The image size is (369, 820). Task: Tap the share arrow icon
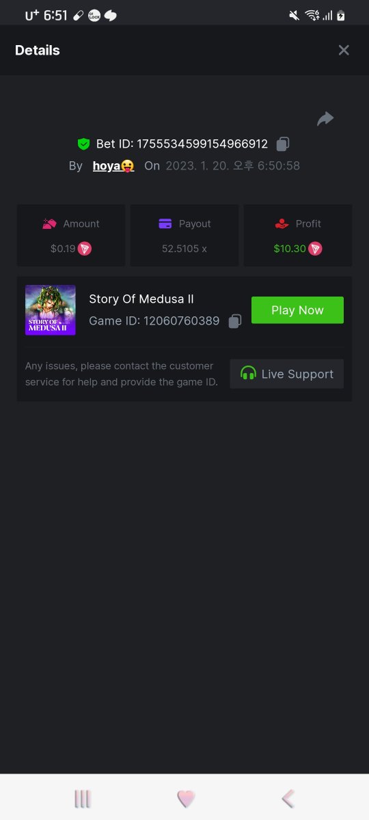coord(325,119)
